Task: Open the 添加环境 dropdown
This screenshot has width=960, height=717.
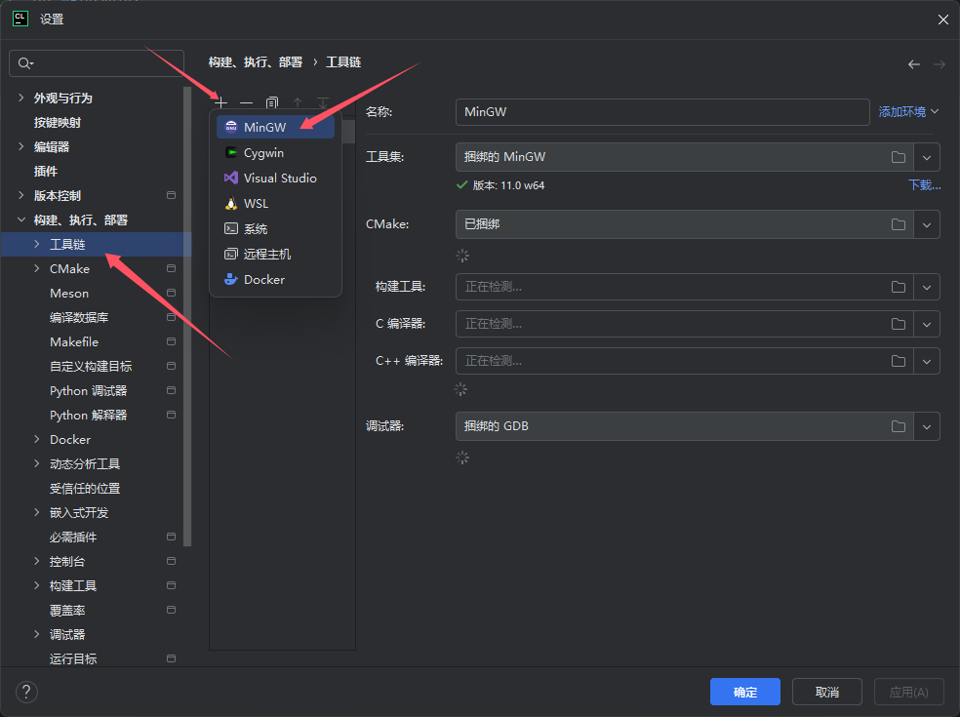Action: pos(908,112)
